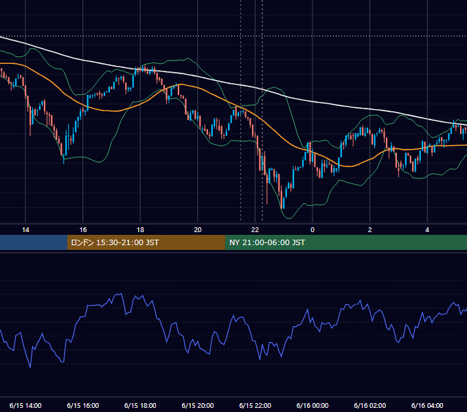Click the 6/15 18:00 date label
This screenshot has height=412, width=467.
pos(140,405)
